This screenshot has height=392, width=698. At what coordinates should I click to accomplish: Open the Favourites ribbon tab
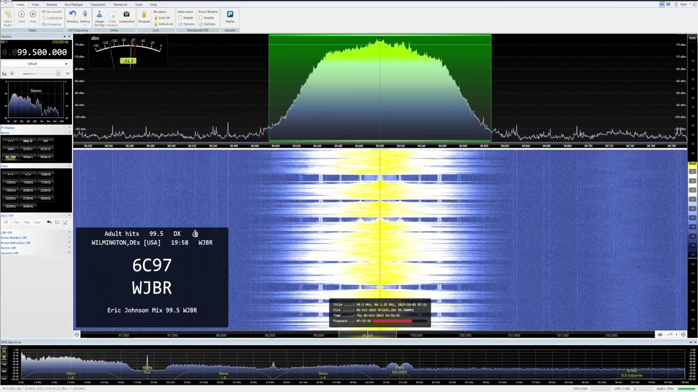pyautogui.click(x=98, y=4)
